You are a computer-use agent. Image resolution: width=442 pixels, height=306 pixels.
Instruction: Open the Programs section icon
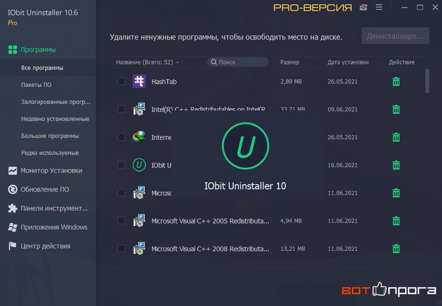(13, 50)
